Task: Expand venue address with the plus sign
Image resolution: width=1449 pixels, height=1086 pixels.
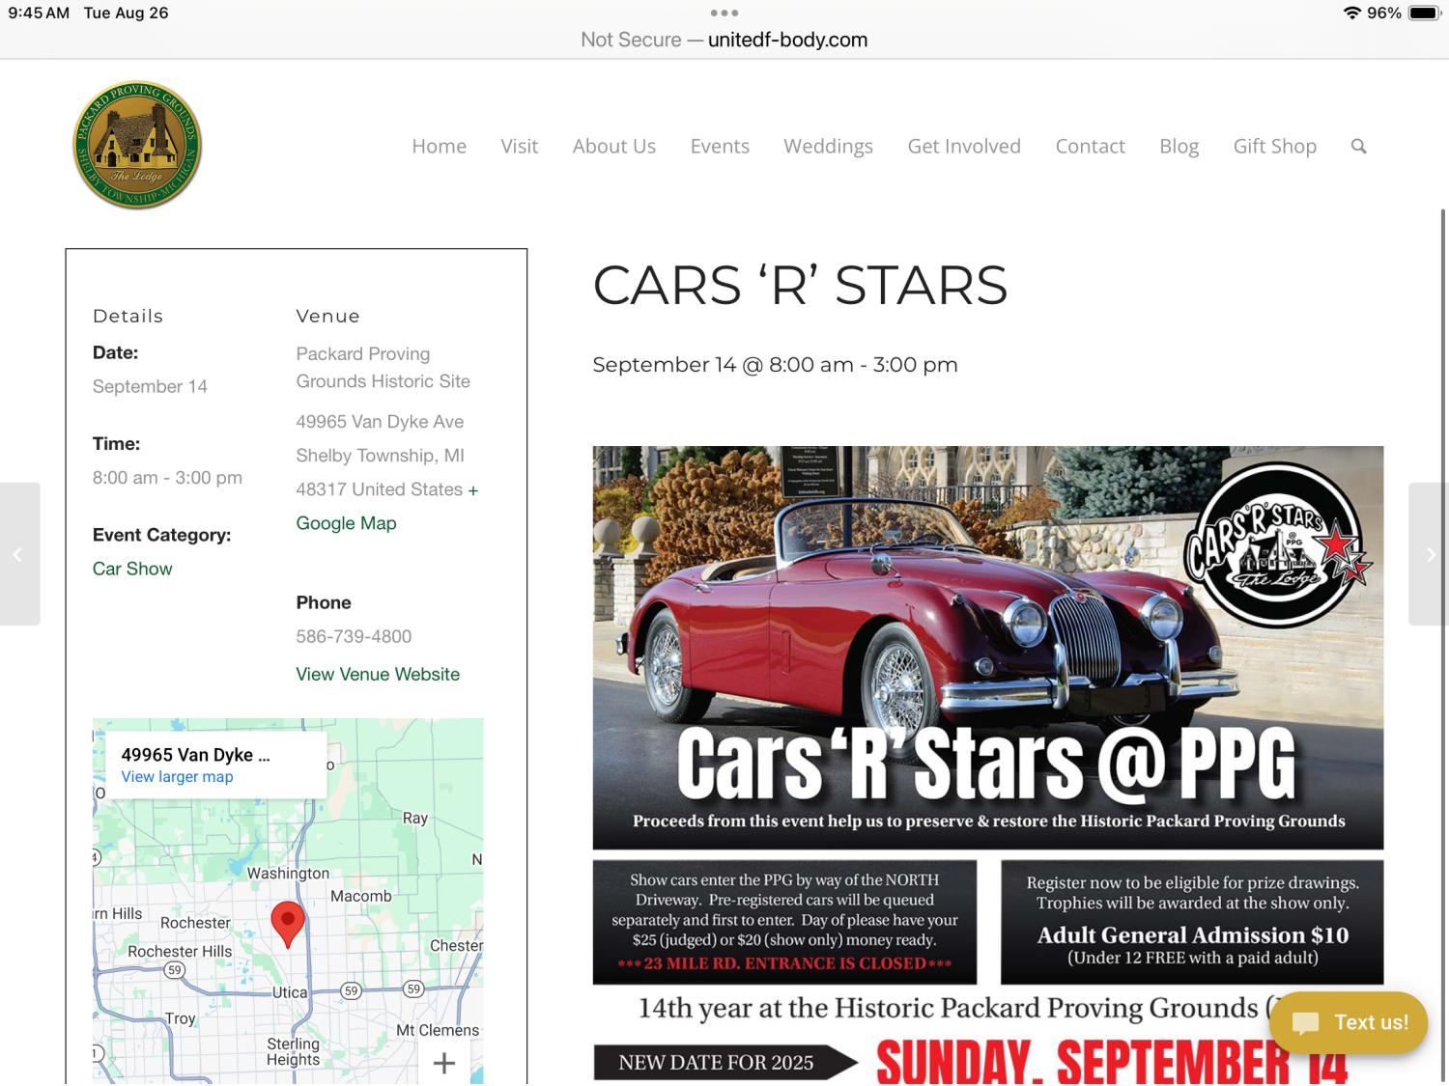Action: click(x=473, y=490)
